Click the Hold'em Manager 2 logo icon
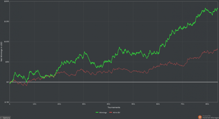Viewport: 219px width, 119px height. 200,117
